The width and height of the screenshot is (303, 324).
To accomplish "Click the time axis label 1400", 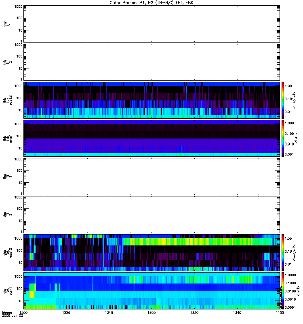I will click(280, 312).
